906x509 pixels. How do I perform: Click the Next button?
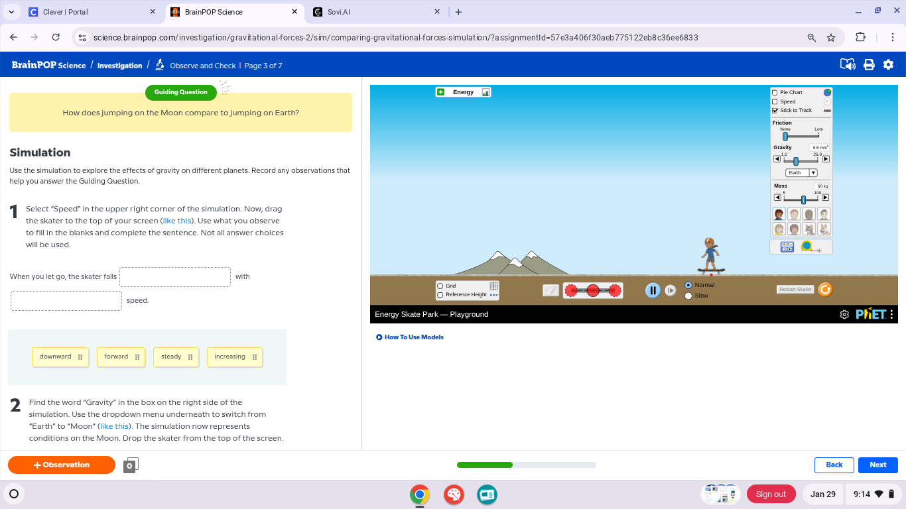877,465
